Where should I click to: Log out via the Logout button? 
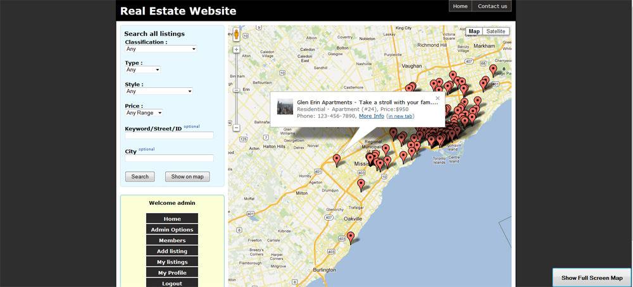tap(172, 283)
